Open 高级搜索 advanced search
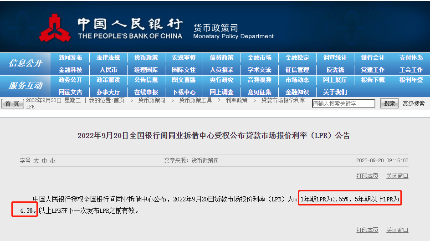 click(x=414, y=103)
